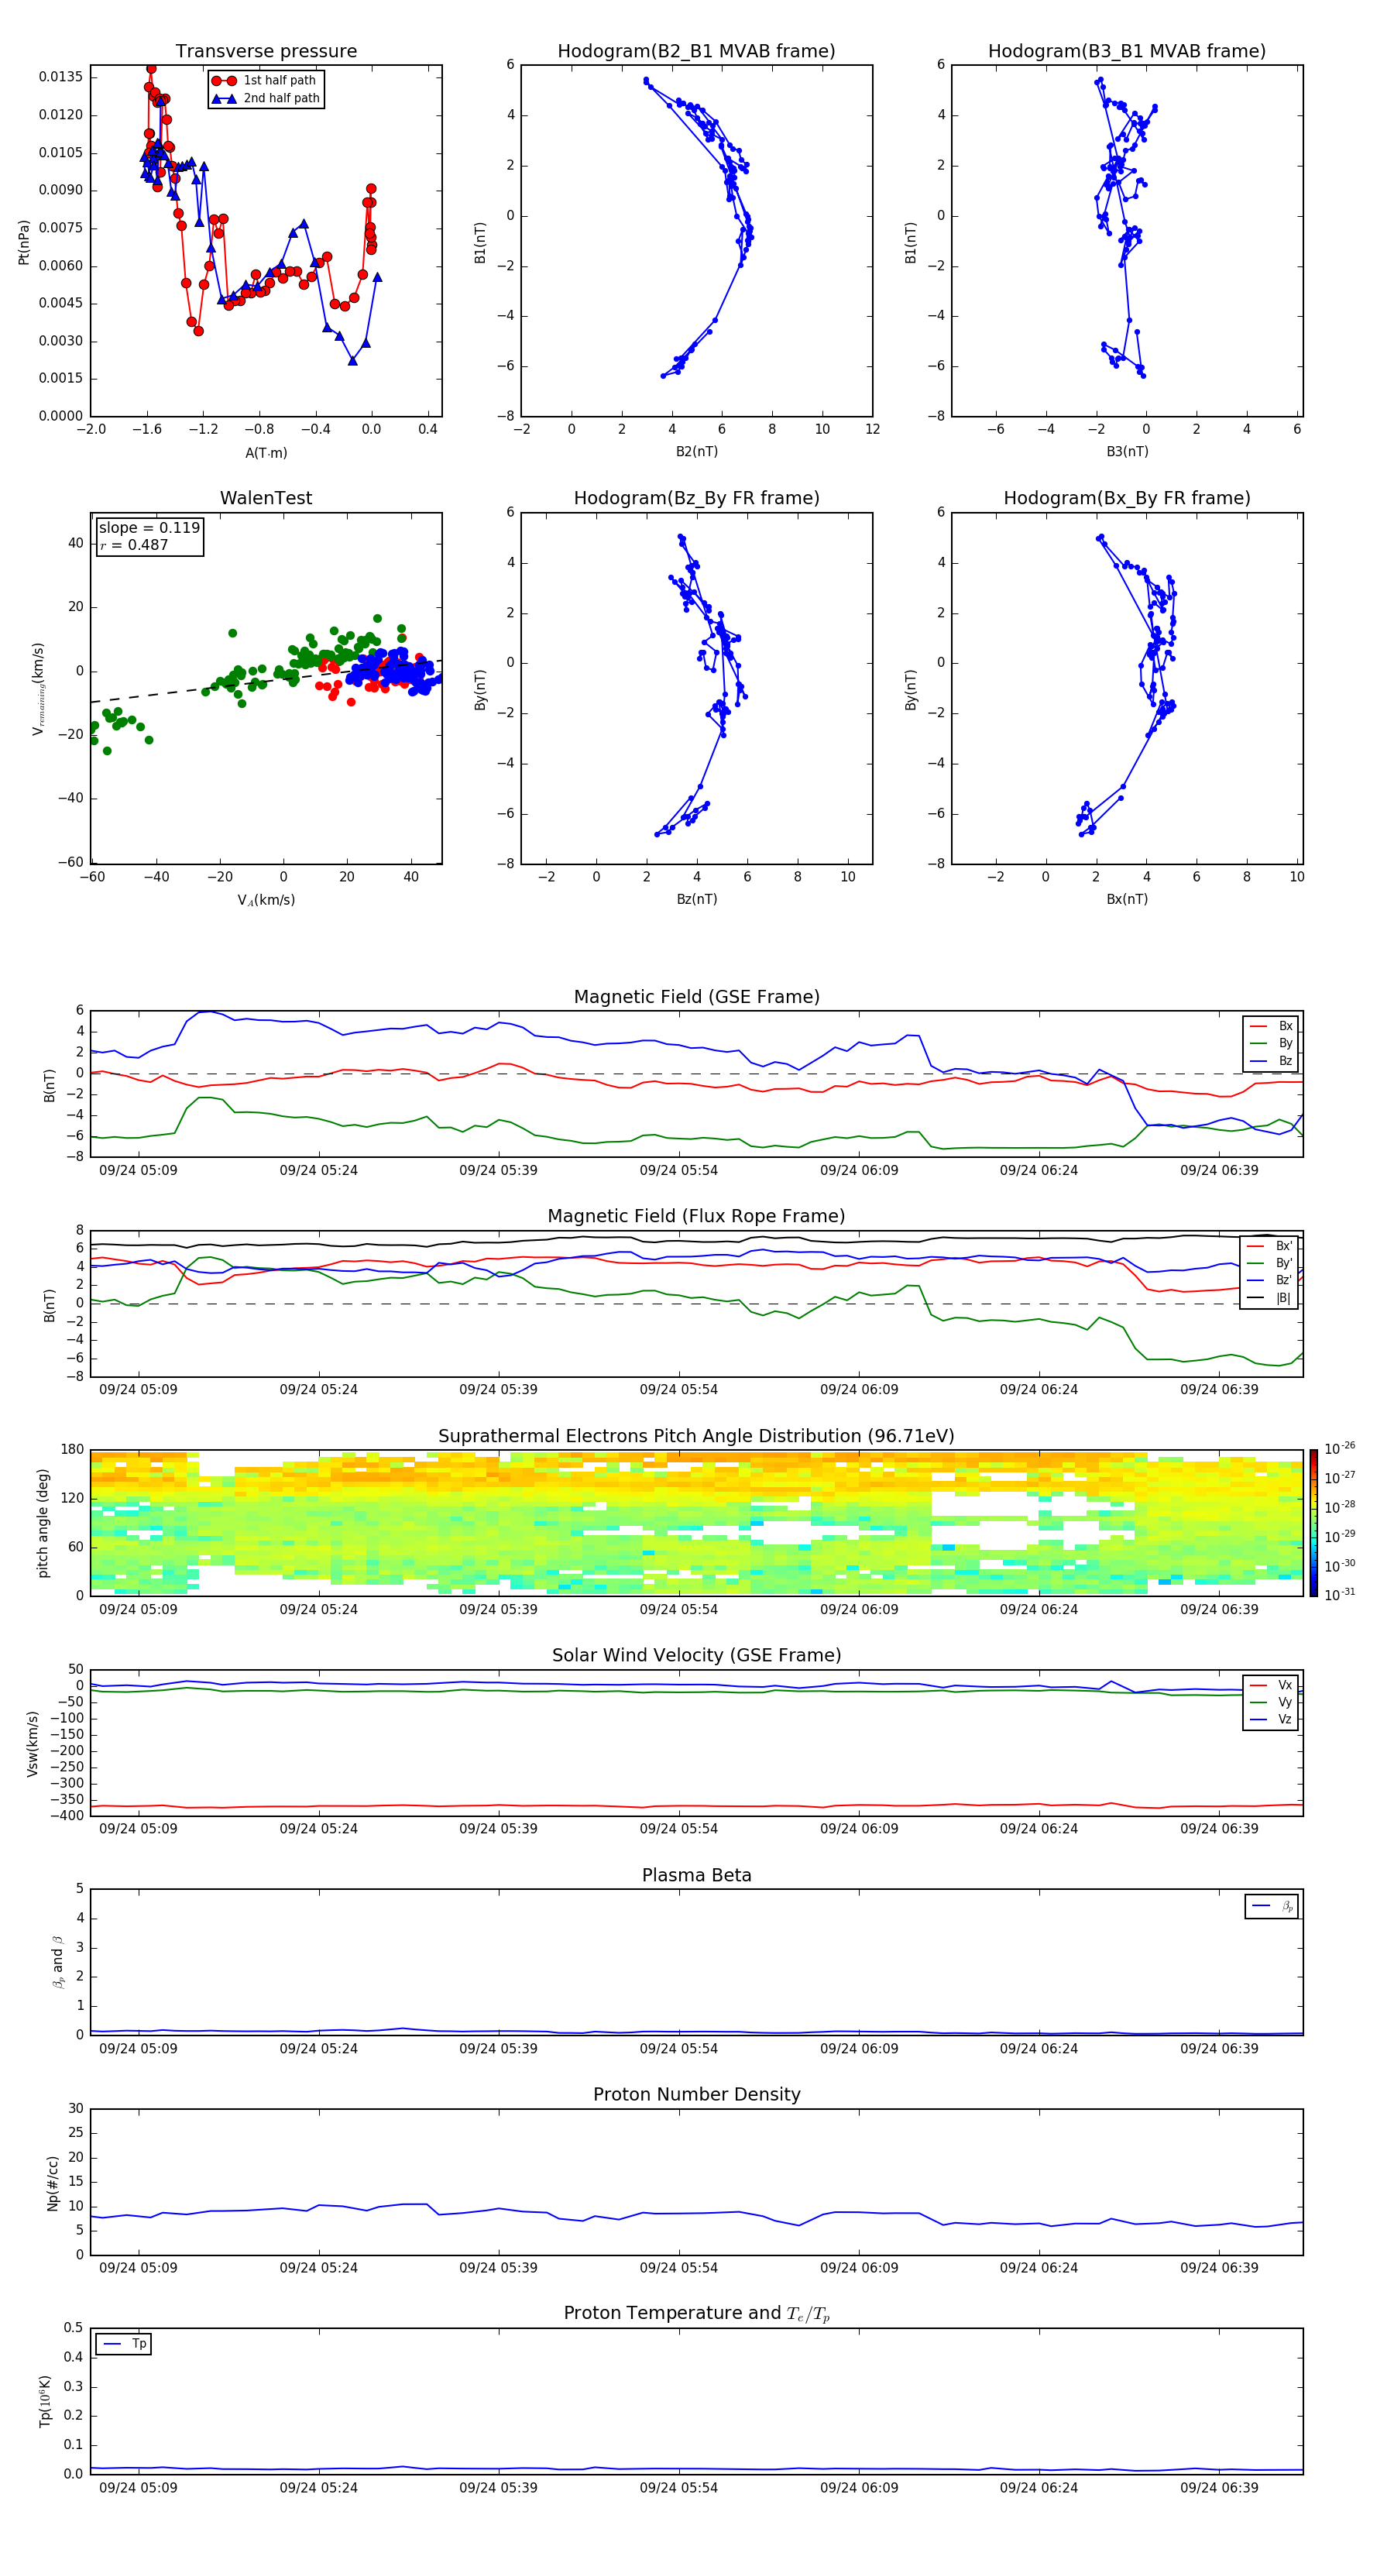The width and height of the screenshot is (1394, 2556).
Task: Click the Tp legend in Proton Temperature plot
Action: [124, 2344]
